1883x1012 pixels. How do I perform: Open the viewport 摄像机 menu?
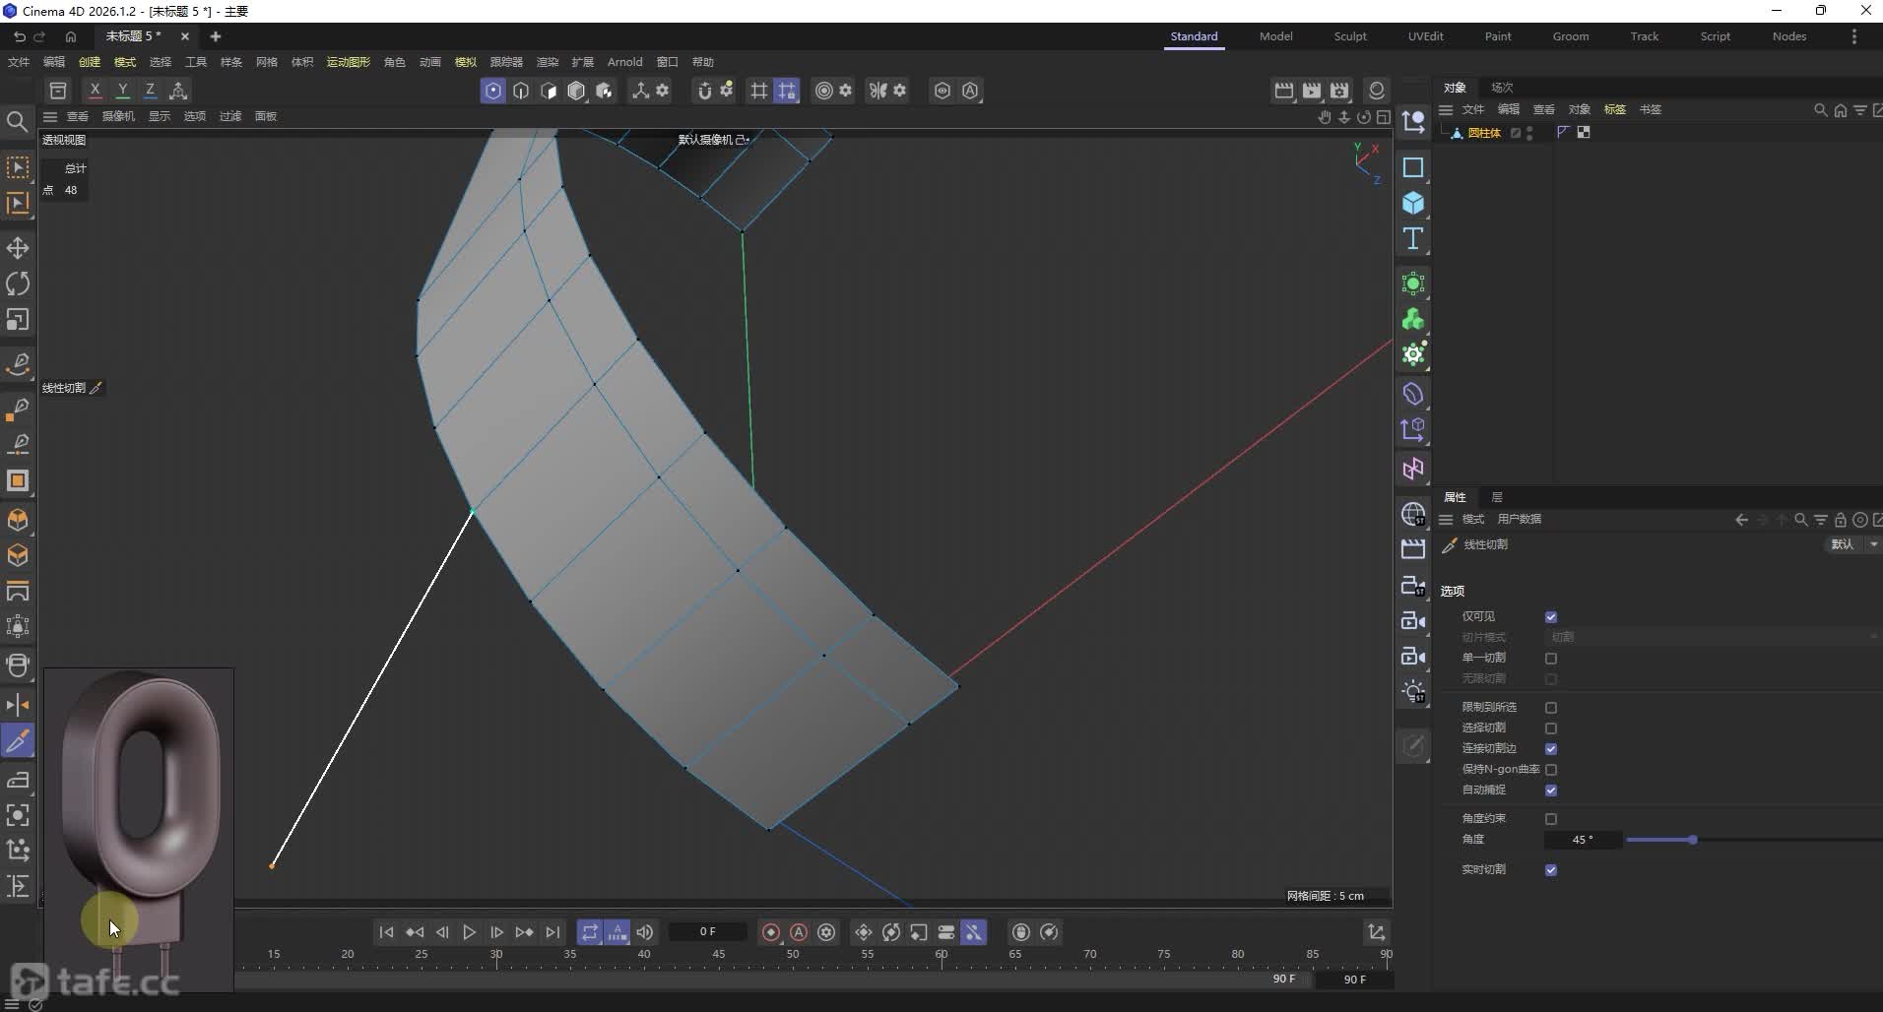118,116
